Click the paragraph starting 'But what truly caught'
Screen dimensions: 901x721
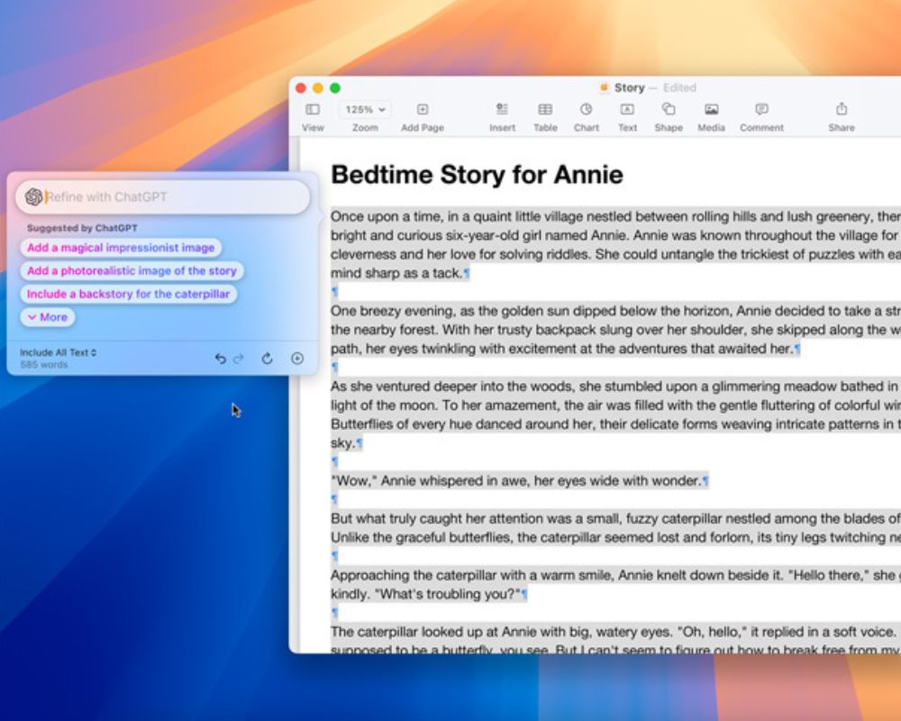tap(615, 528)
